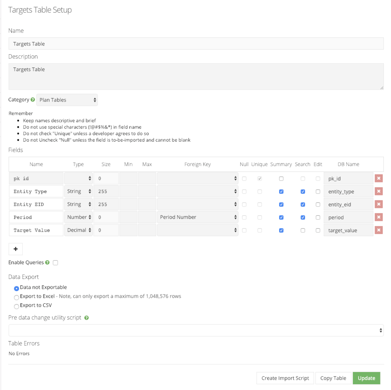The height and width of the screenshot is (390, 391).
Task: Open Pre data change utility script dropdown
Action: (x=196, y=330)
